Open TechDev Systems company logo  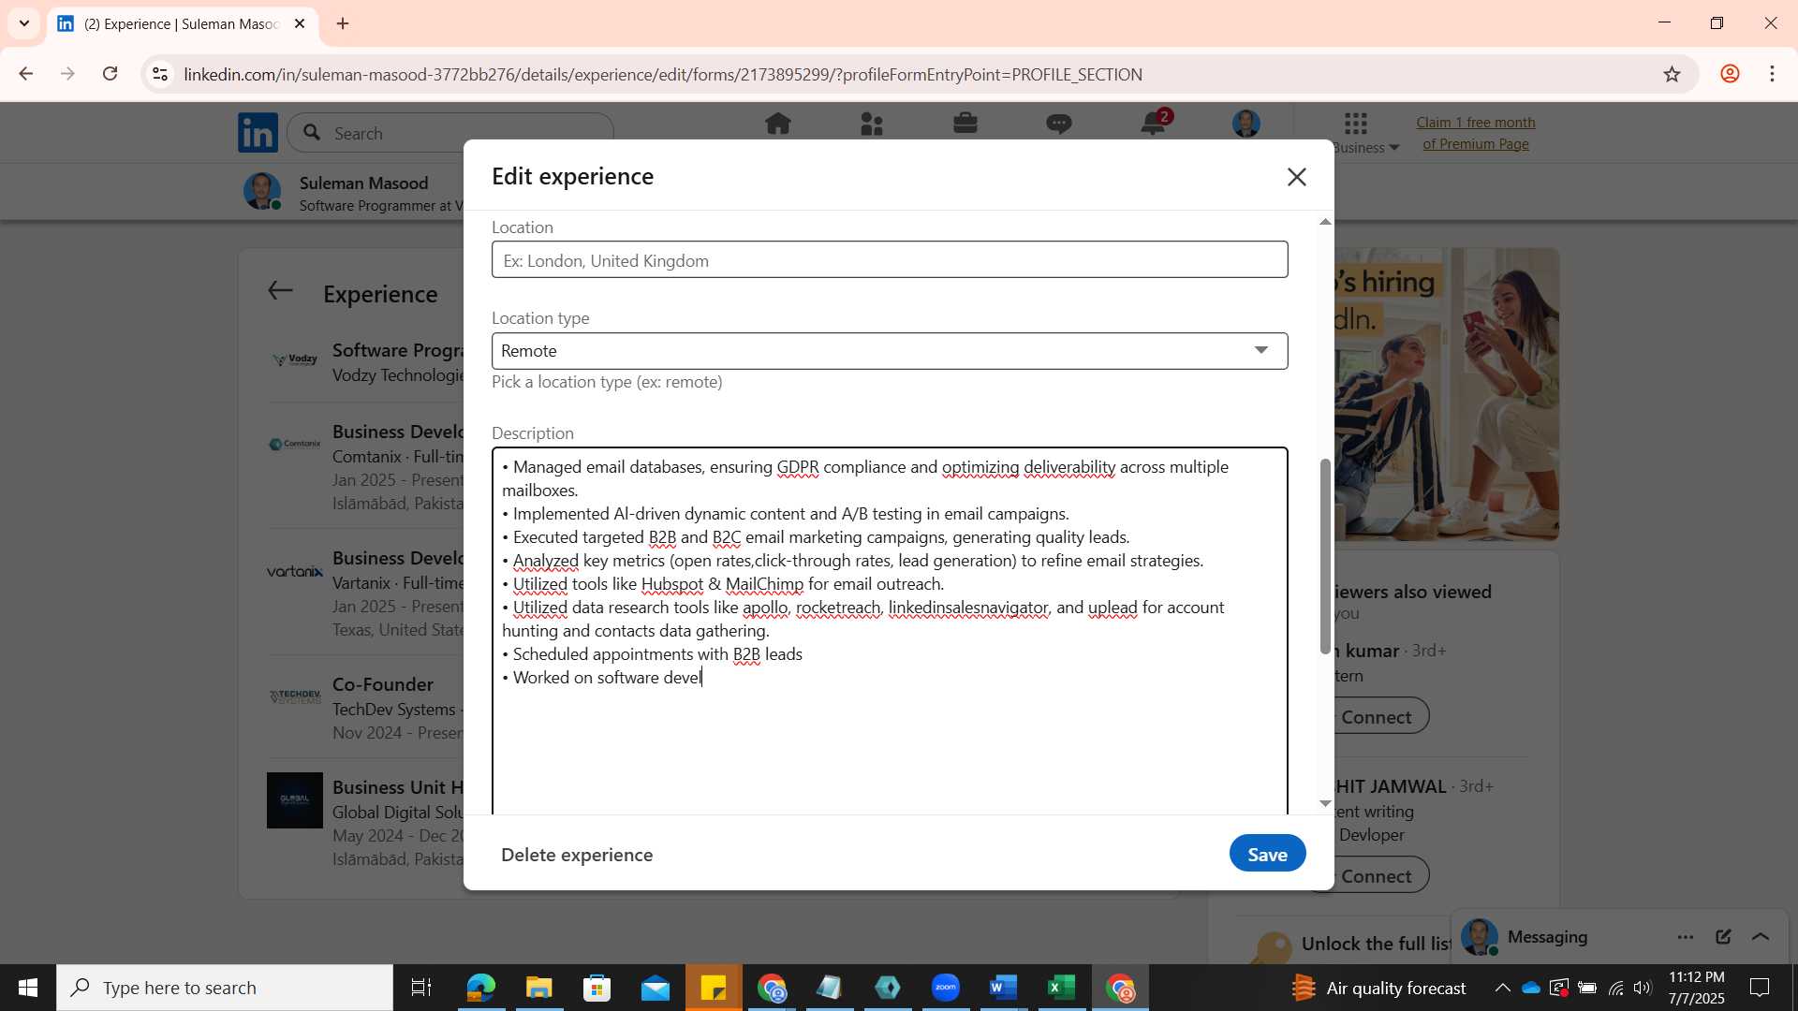pyautogui.click(x=295, y=697)
